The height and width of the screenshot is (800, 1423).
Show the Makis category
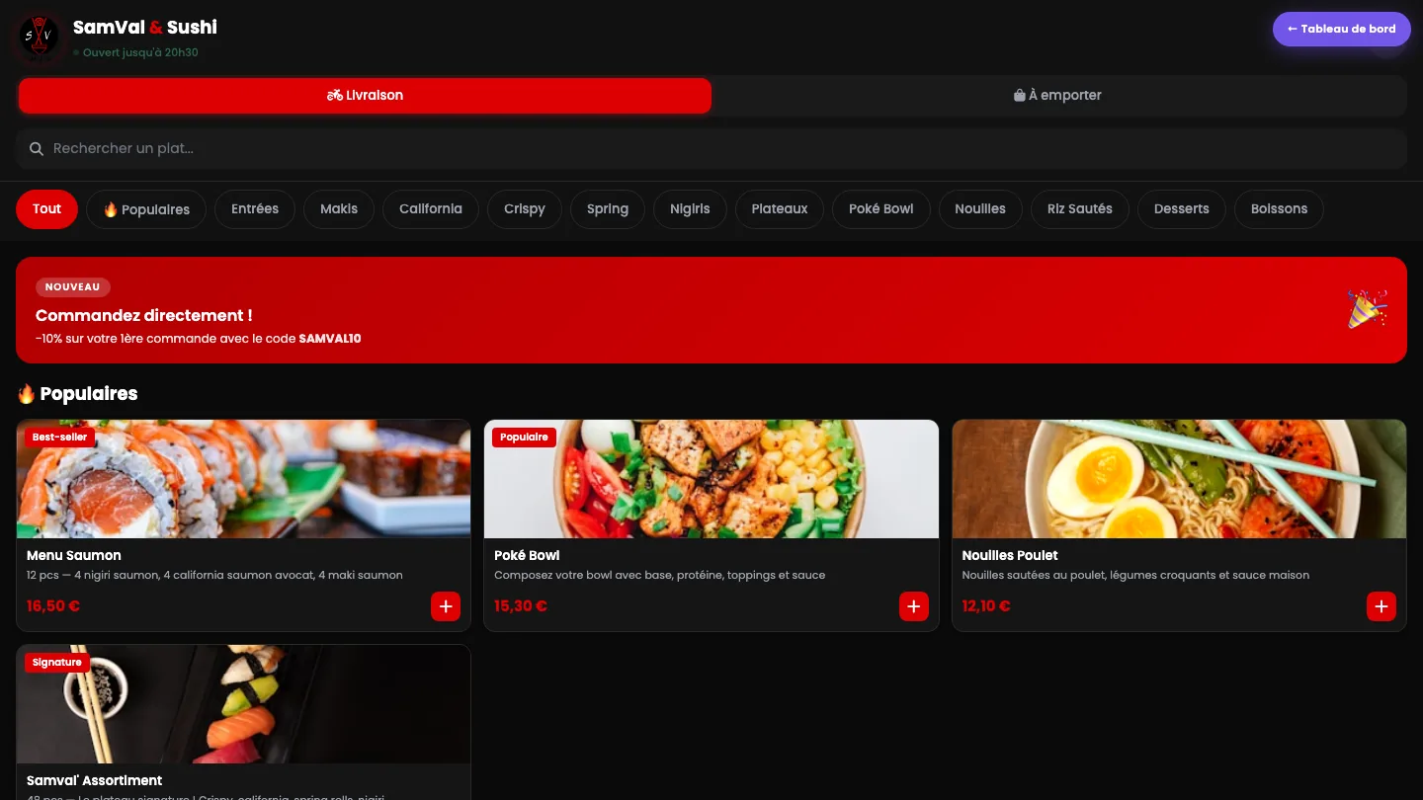tap(339, 209)
